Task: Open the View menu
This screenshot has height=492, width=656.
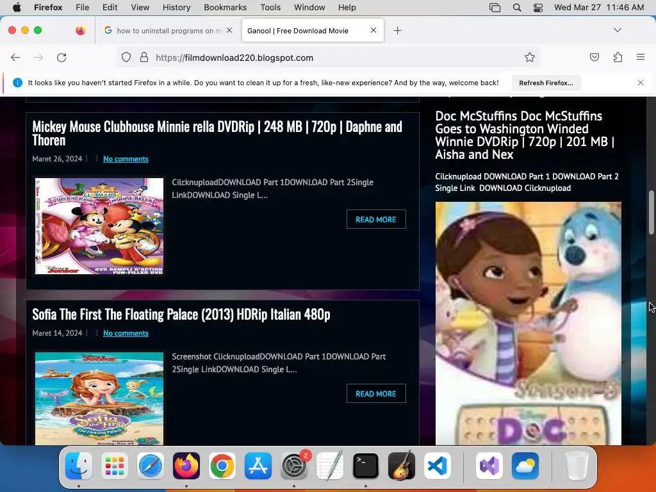Action: click(x=140, y=7)
